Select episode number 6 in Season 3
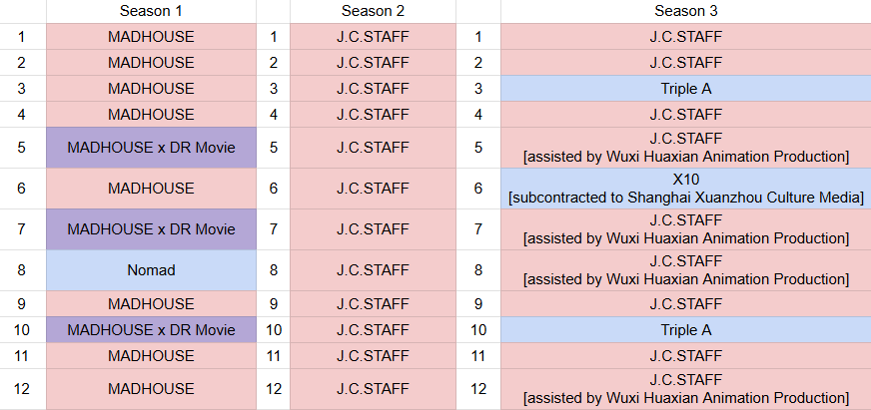The height and width of the screenshot is (410, 871). [478, 189]
